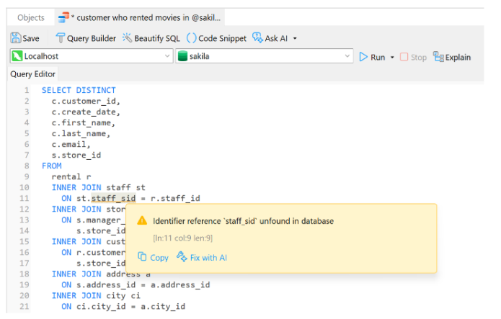Viewport: 501px width, 319px height.
Task: Run Beautify SQL on the query
Action: [x=151, y=38]
